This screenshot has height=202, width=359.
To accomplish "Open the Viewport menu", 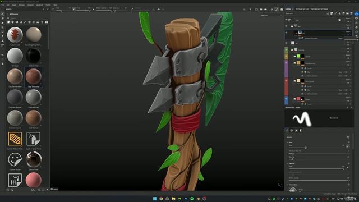I will coord(30,5).
